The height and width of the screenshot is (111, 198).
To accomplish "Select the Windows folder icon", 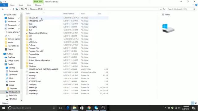I will coord(27,66).
